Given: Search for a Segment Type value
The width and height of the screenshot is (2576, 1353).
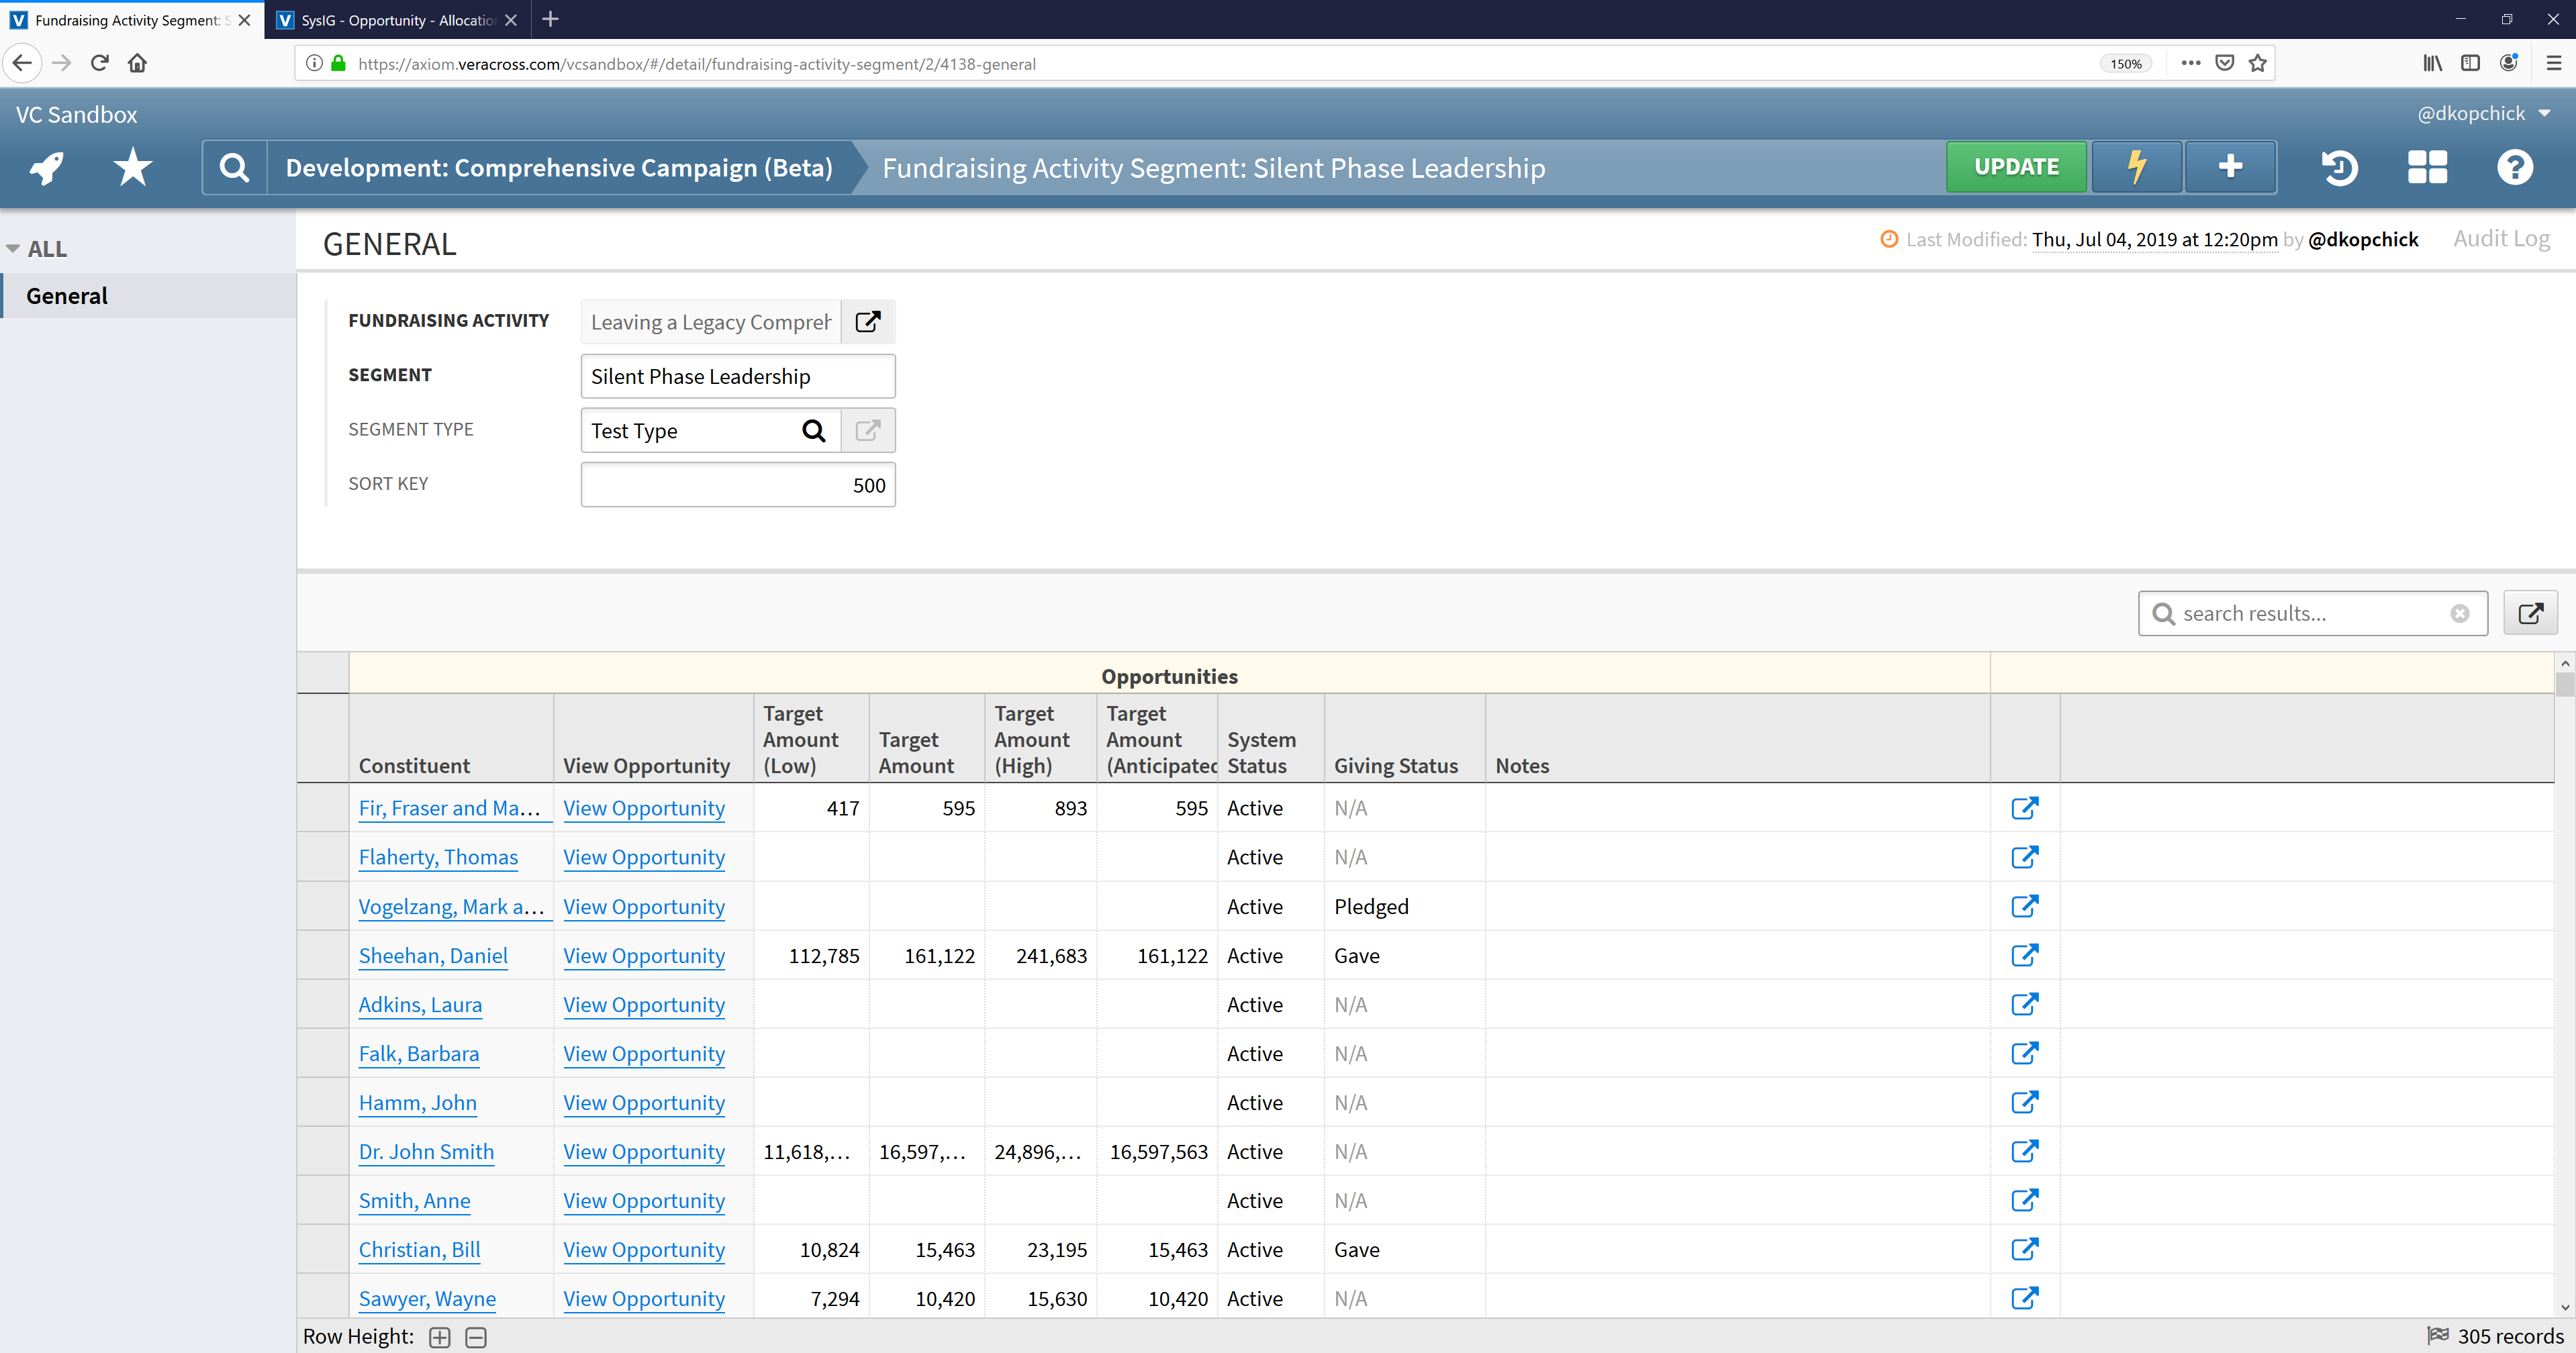Looking at the screenshot, I should pos(814,431).
